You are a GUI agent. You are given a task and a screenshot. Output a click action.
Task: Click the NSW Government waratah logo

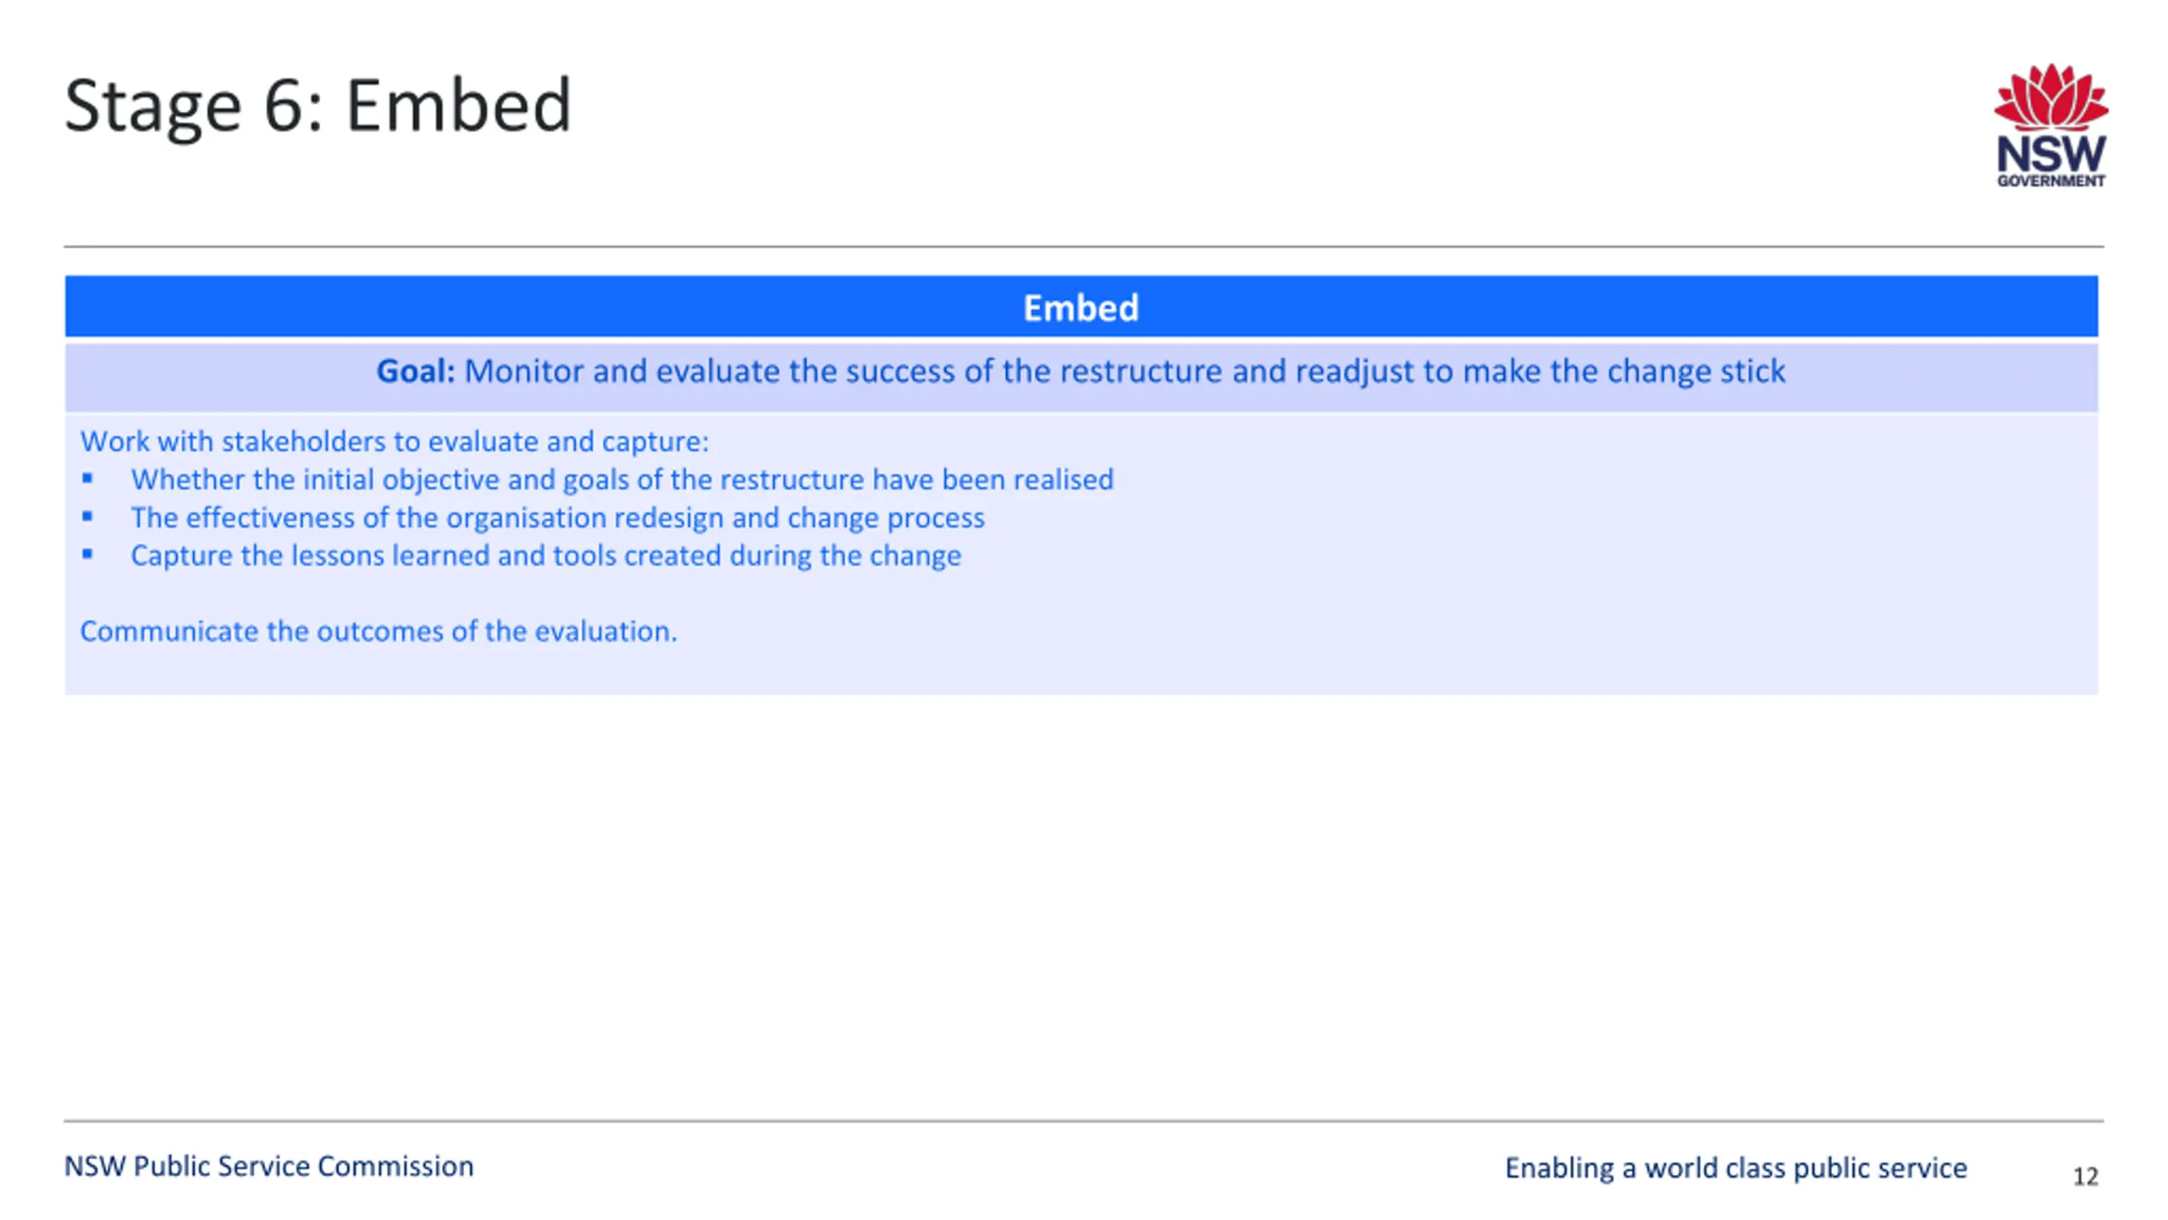[x=2050, y=125]
